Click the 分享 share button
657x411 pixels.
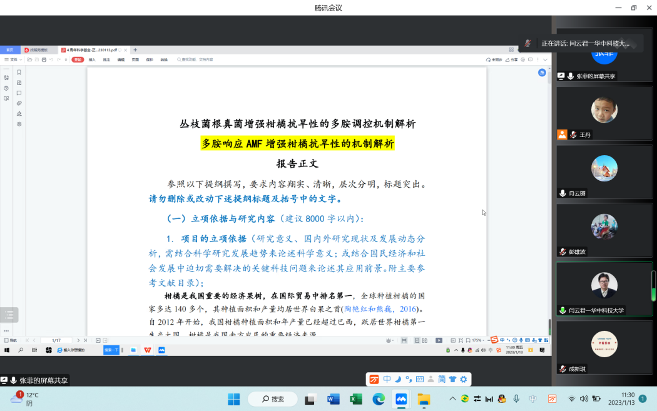(512, 59)
